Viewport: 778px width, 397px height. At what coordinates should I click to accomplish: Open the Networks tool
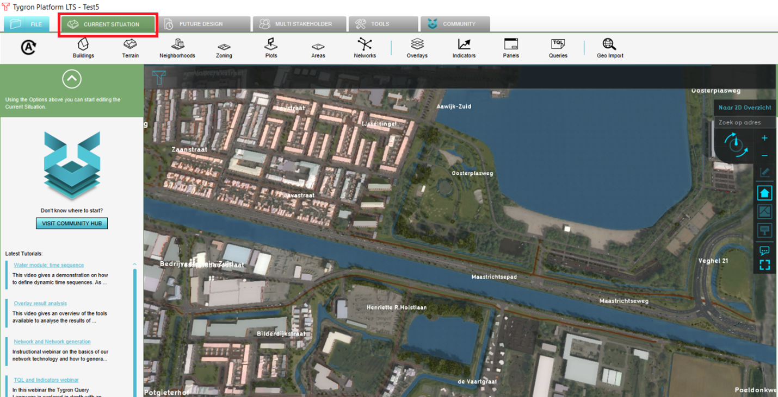365,48
